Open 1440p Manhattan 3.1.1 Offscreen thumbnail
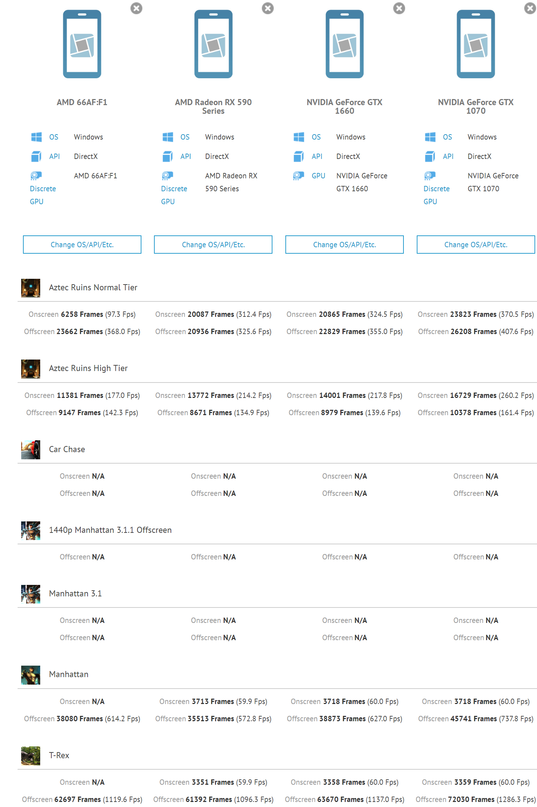The height and width of the screenshot is (807, 537). (31, 531)
